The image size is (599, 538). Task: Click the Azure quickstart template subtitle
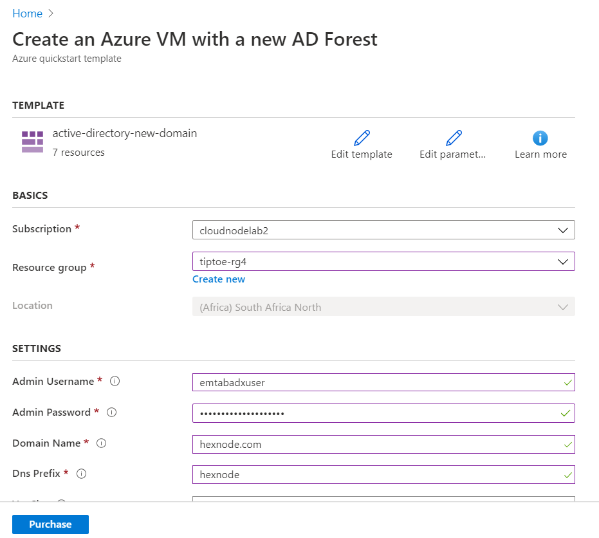click(x=67, y=59)
